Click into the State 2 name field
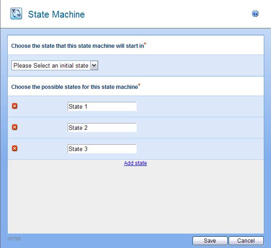The height and width of the screenshot is (248, 271). point(102,128)
